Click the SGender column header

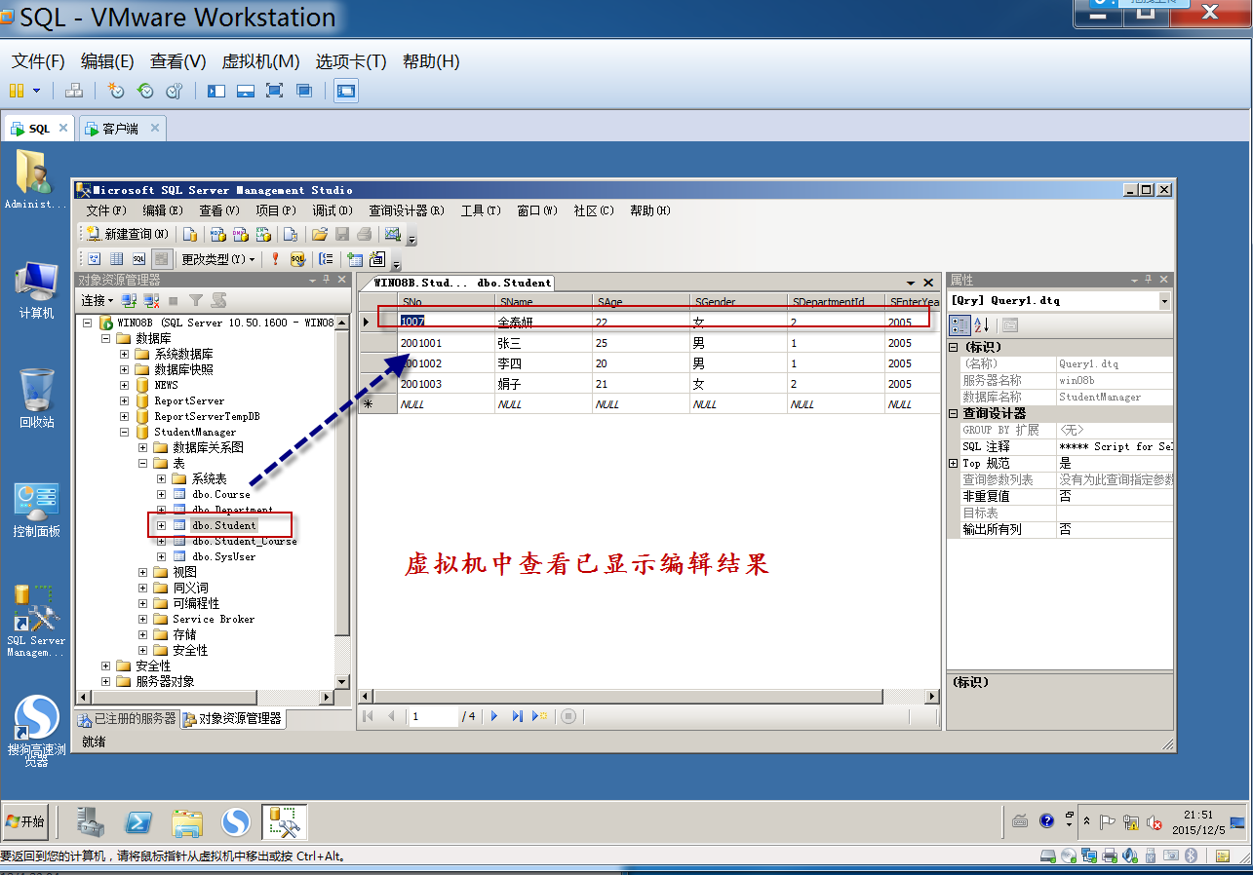pos(738,302)
